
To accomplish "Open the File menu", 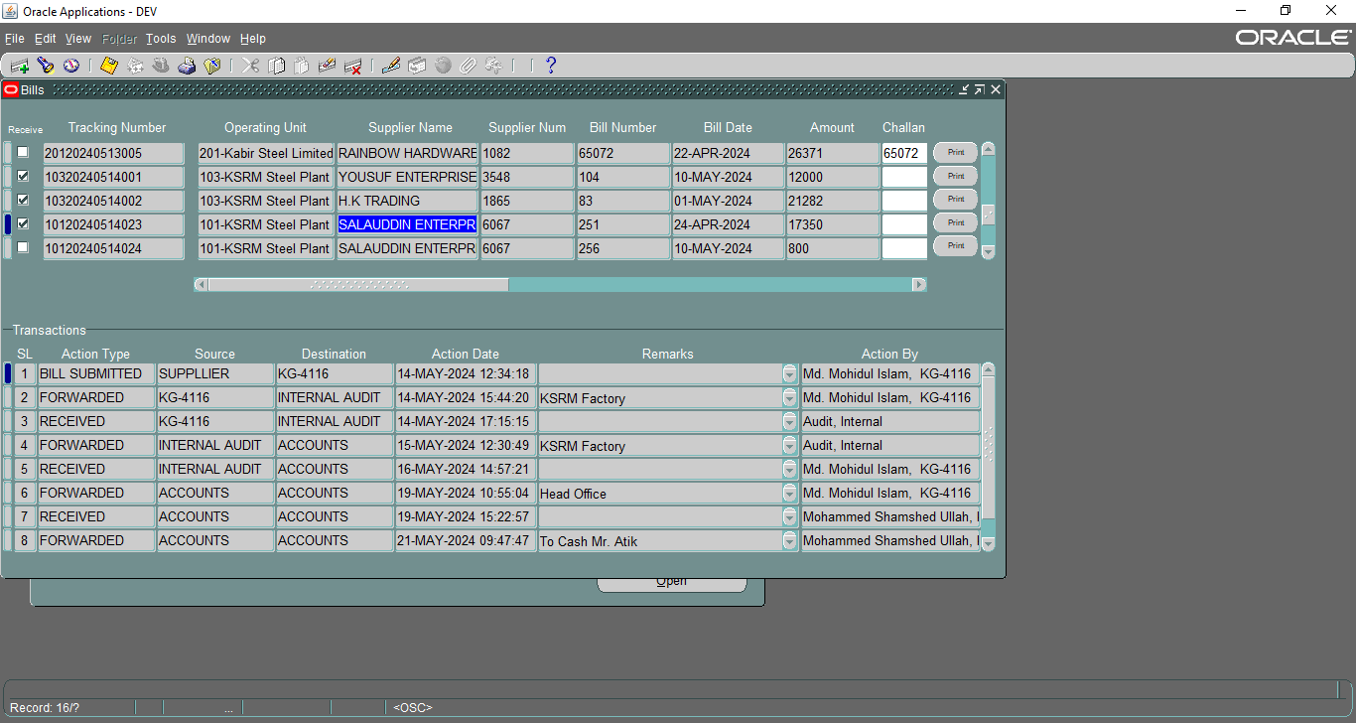I will point(15,39).
